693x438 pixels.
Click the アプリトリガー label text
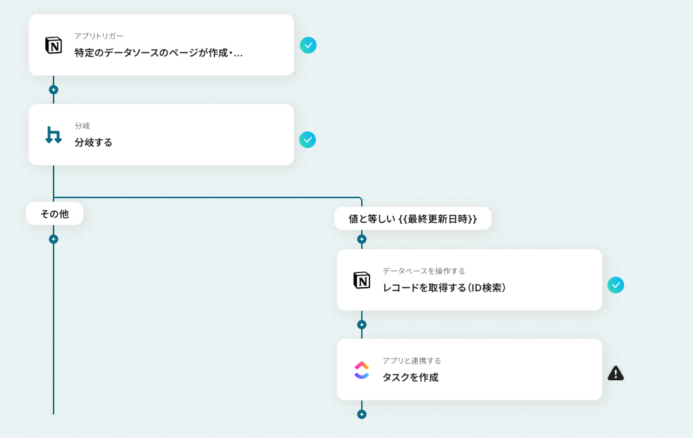click(x=99, y=35)
